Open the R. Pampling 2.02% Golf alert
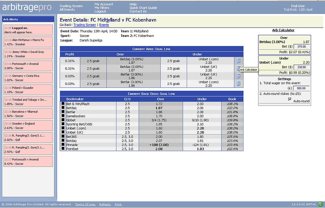The height and width of the screenshot is (208, 325). coord(28,138)
